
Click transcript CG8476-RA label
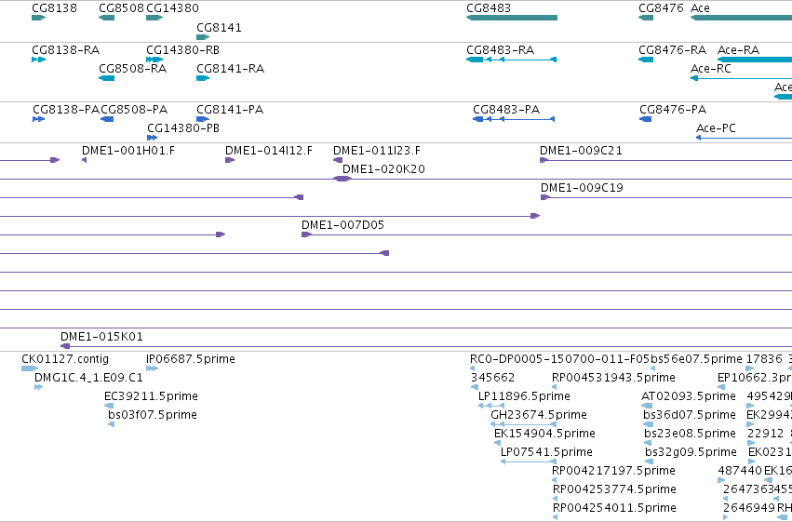pos(672,50)
